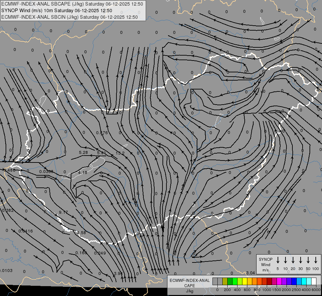Click the SBCIN title line at top

(69, 17)
